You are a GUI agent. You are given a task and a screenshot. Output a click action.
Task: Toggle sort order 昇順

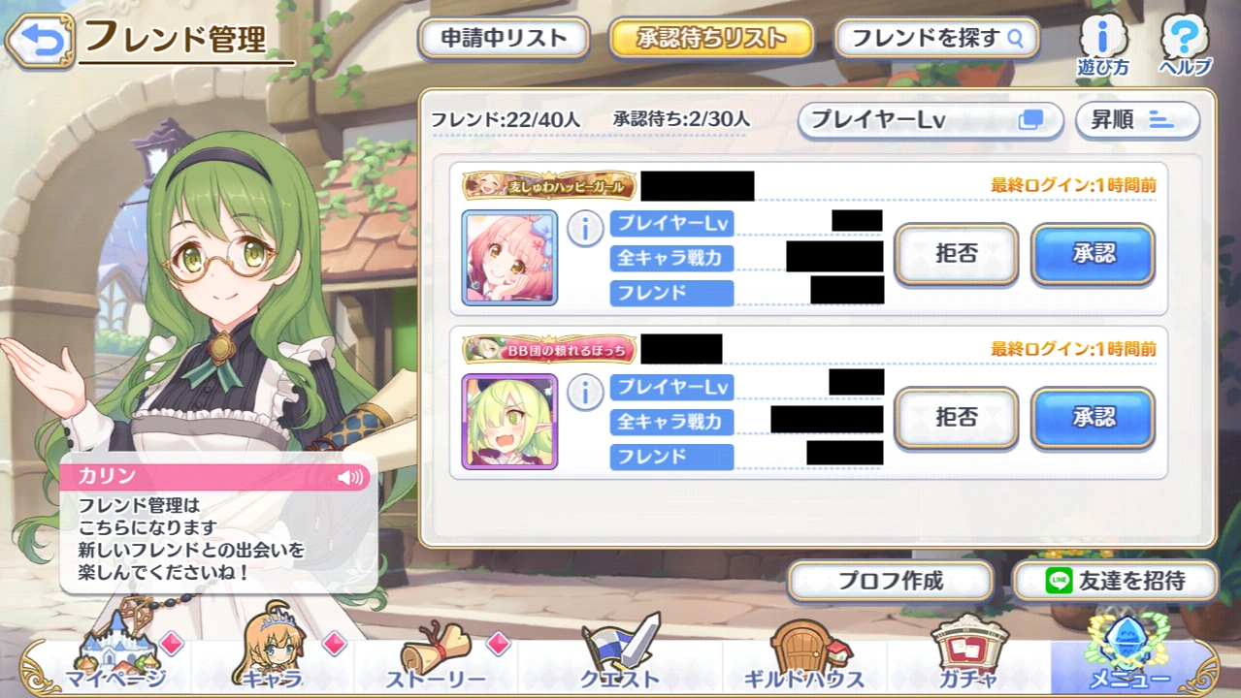[x=1137, y=120]
